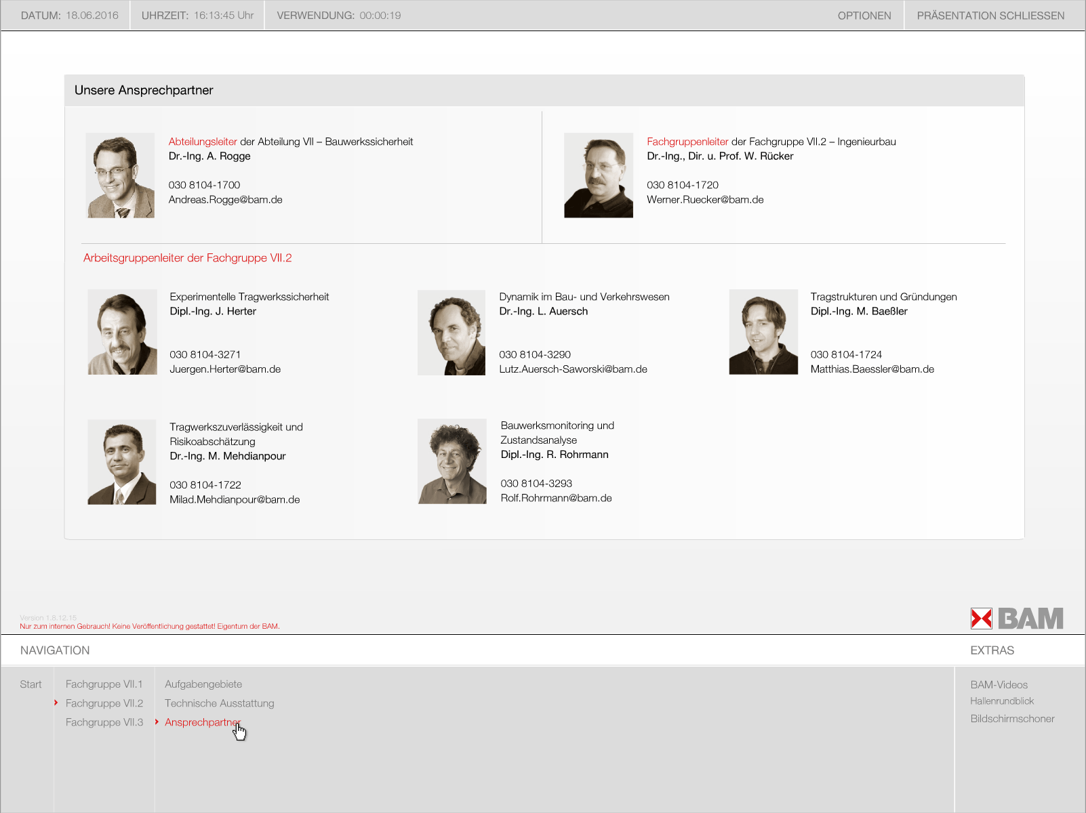Open Fachgruppe VII.3 navigation item
This screenshot has width=1086, height=813.
pyautogui.click(x=104, y=722)
